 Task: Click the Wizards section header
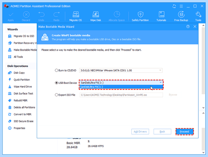click(x=12, y=29)
